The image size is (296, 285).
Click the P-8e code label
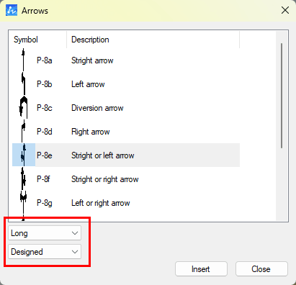click(x=45, y=155)
